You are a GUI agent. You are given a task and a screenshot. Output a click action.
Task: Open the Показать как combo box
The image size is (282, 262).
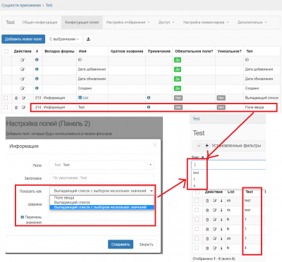click(x=102, y=191)
